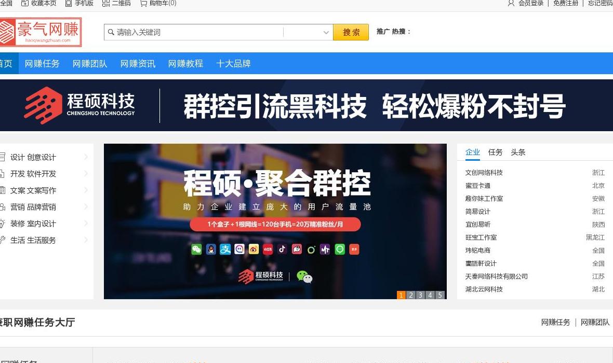
Task: Click the Alipay icon in slider
Action: pyautogui.click(x=225, y=249)
